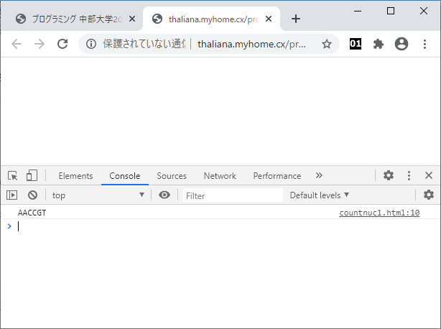This screenshot has width=441, height=329.
Task: Open the top JavaScript context dropdown
Action: coord(98,195)
